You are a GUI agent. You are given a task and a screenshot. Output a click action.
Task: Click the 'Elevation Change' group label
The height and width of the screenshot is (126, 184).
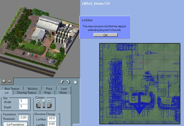point(45,114)
